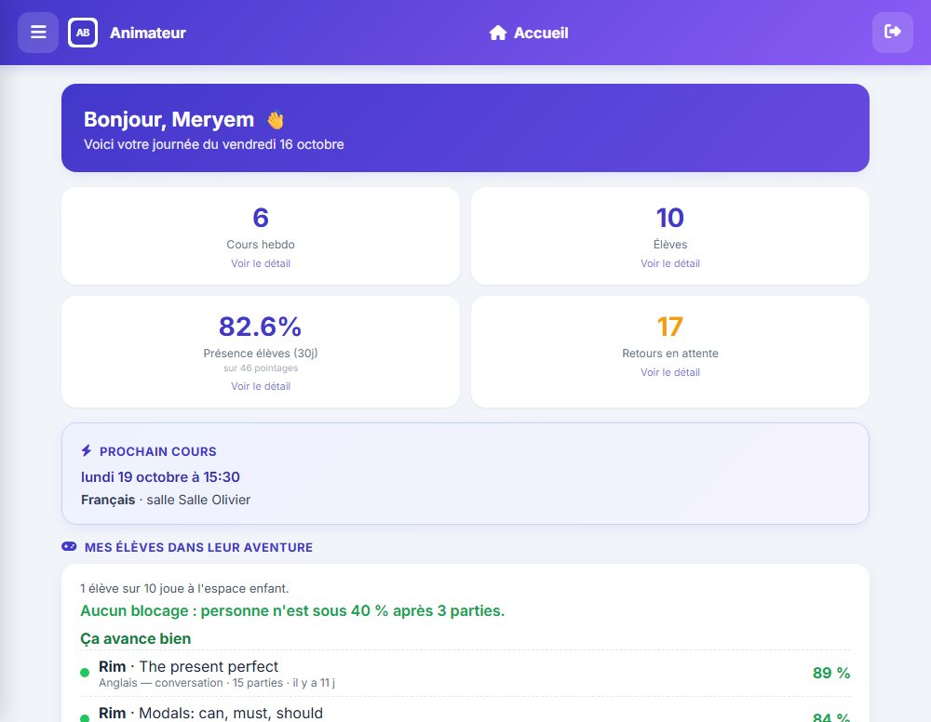Go to the Accueil page title
This screenshot has height=722, width=931.
[541, 33]
